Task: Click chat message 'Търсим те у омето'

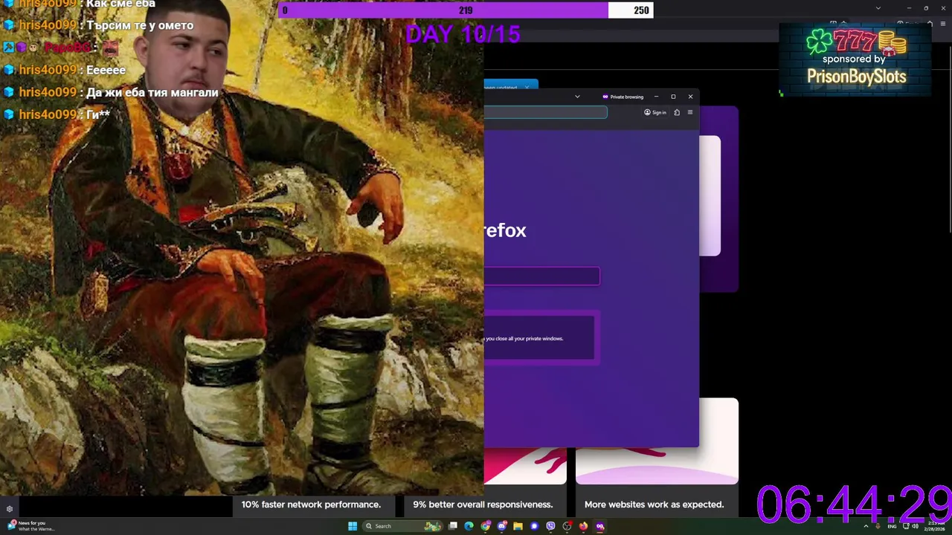Action: [x=140, y=25]
